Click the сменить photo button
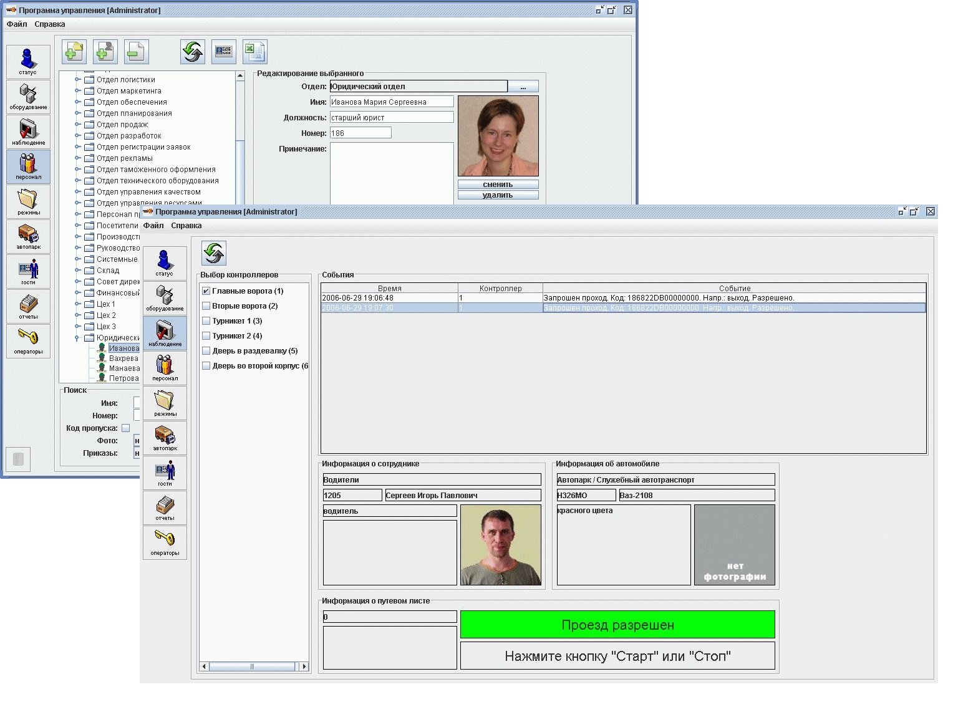Image resolution: width=958 pixels, height=707 pixels. (x=498, y=185)
